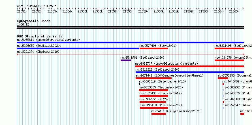The height and width of the screenshot is (125, 252).
Task: Click the 21361k ruler position
Action: pyautogui.click(x=174, y=11)
